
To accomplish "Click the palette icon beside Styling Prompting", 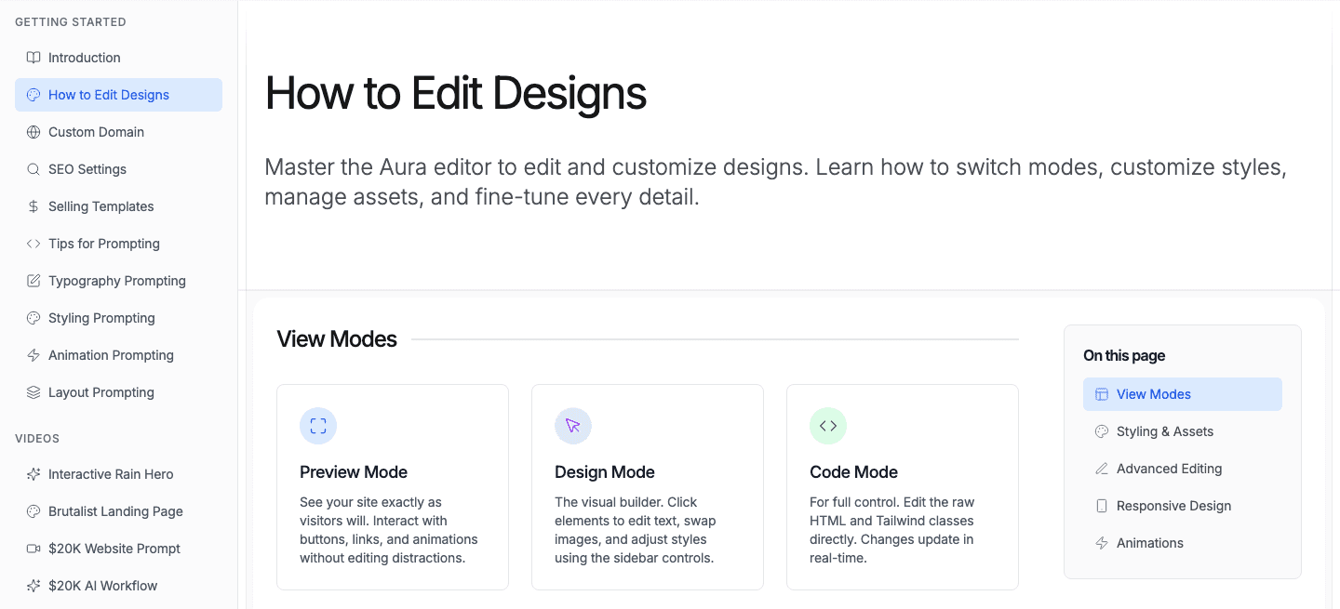I will 33,318.
